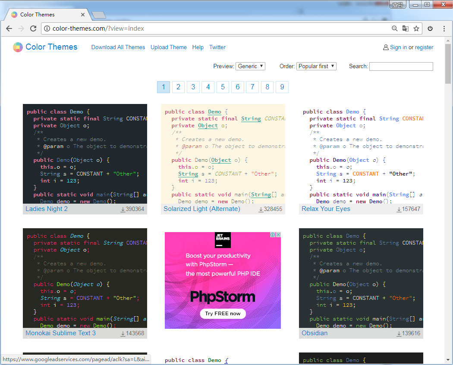Screen dimensions: 453x365
Task: Click in the theme Search input field
Action: coord(401,66)
